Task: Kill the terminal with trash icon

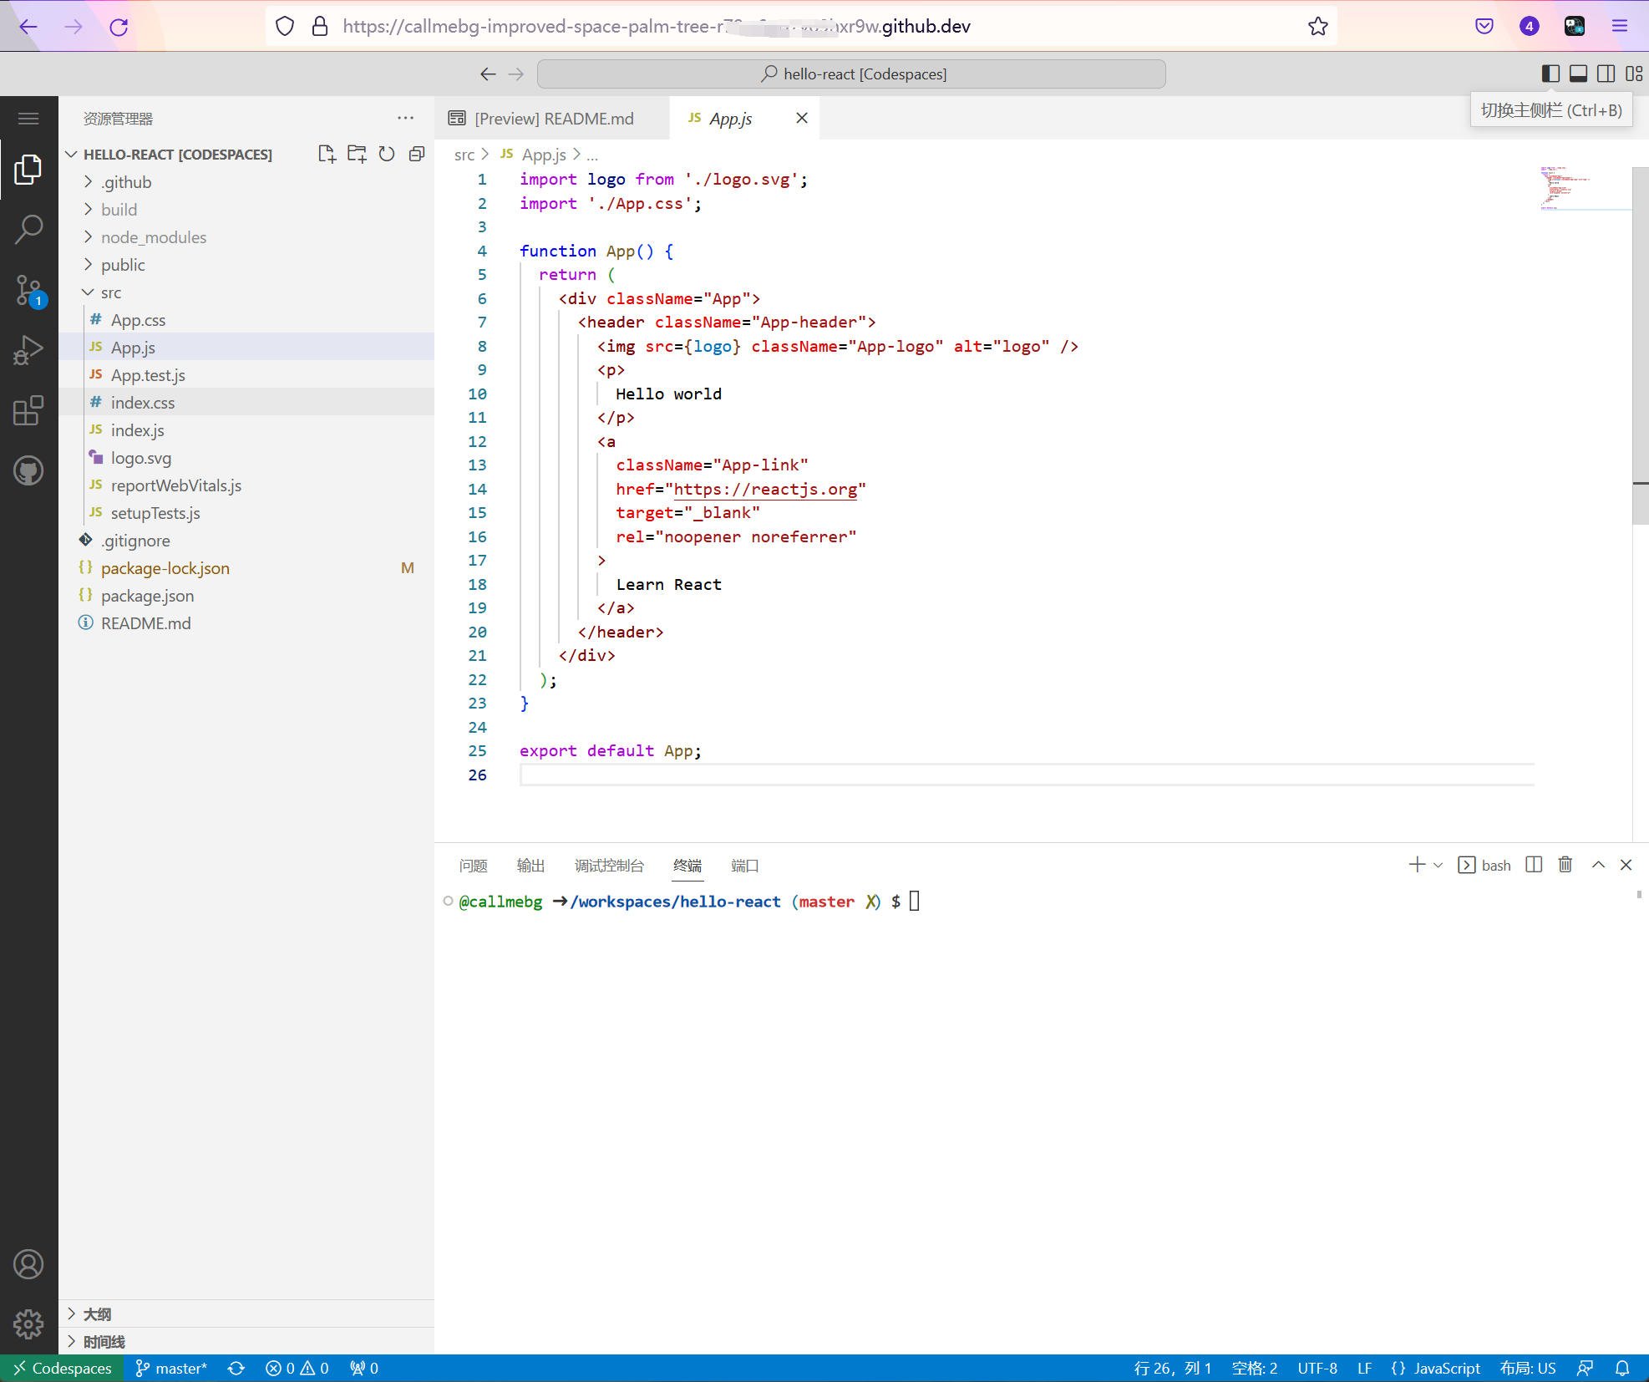Action: pyautogui.click(x=1565, y=865)
